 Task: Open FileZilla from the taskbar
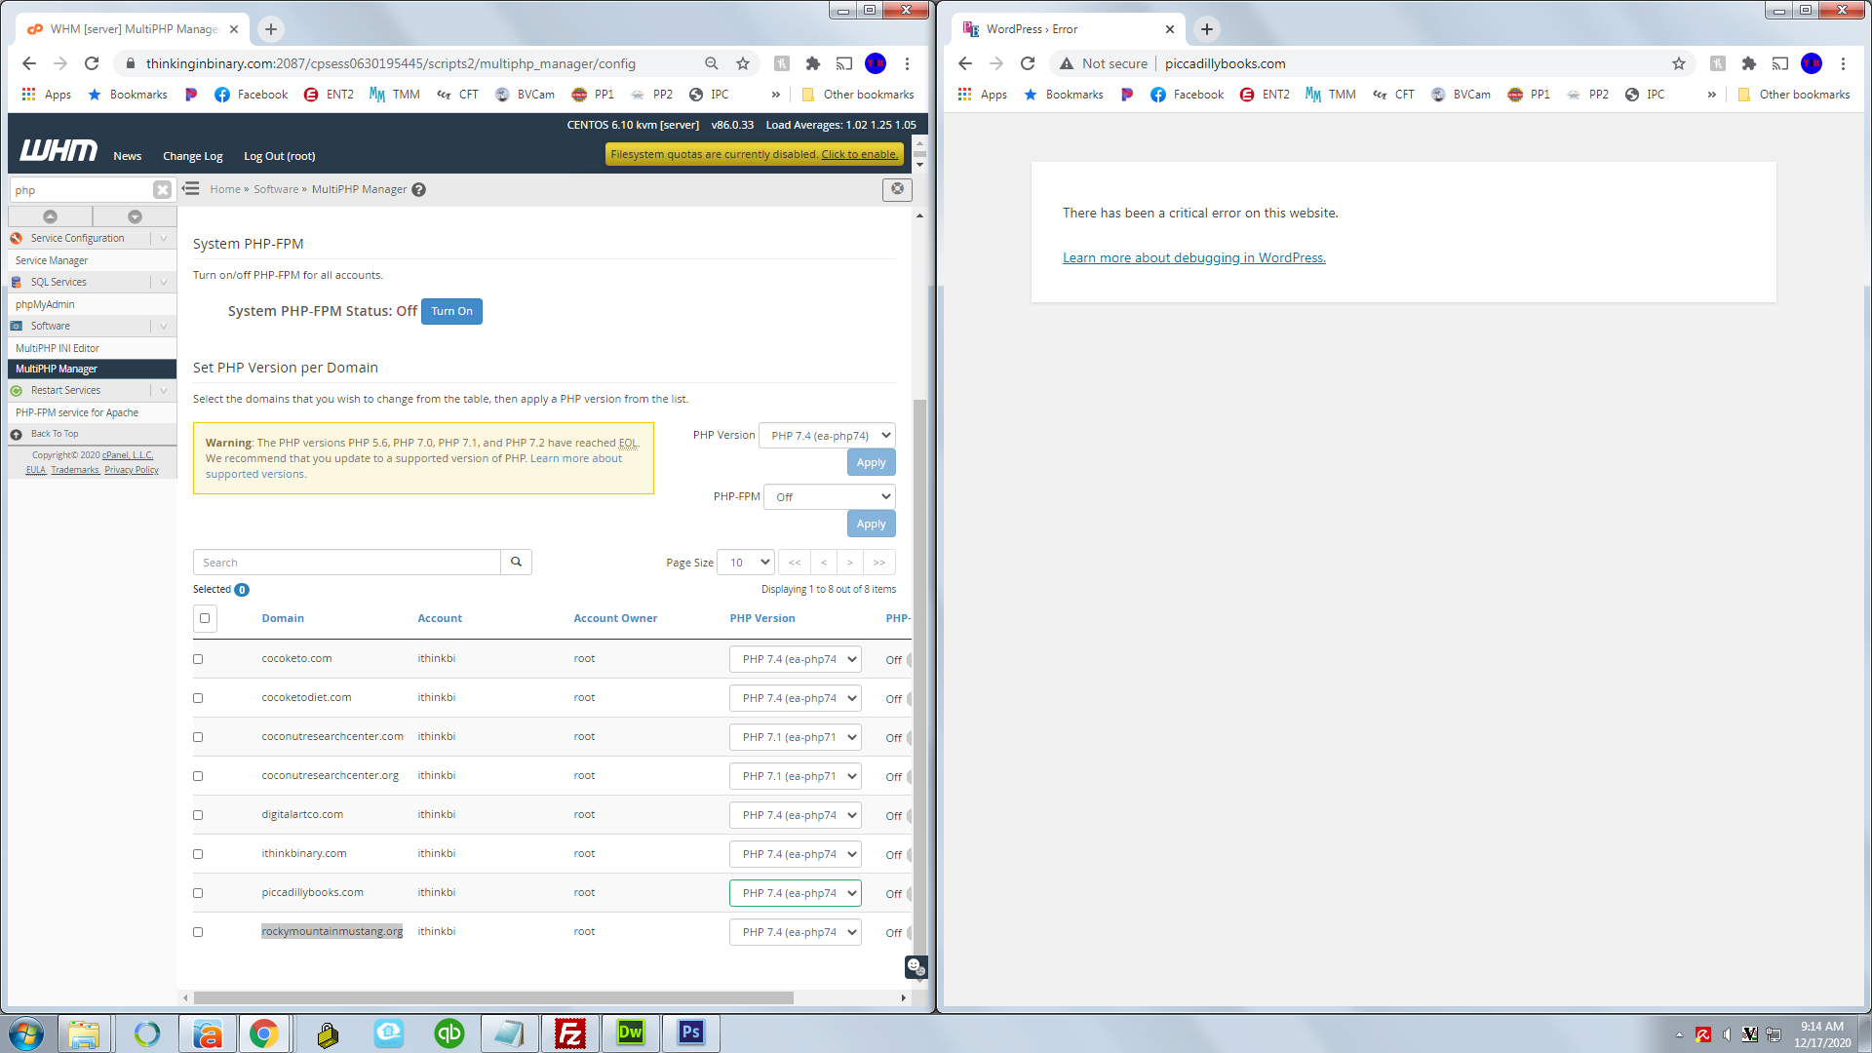tap(569, 1033)
